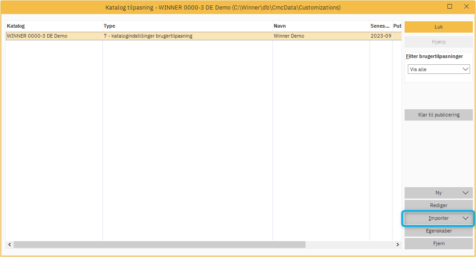Click the horizontal scrollbar right arrow
Image resolution: width=476 pixels, height=257 pixels.
398,244
